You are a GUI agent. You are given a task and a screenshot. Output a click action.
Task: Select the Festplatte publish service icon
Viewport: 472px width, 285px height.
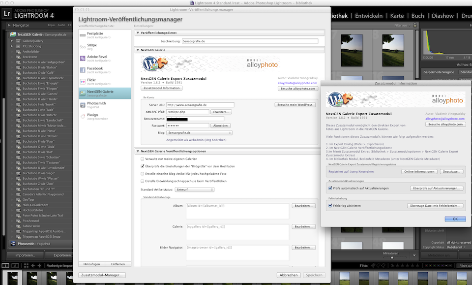click(83, 35)
